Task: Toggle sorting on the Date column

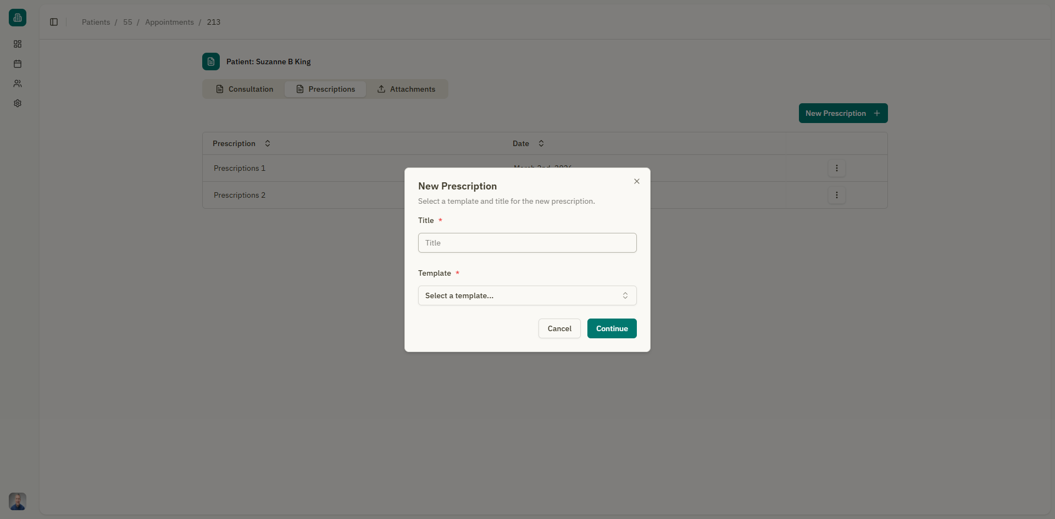Action: coord(541,143)
